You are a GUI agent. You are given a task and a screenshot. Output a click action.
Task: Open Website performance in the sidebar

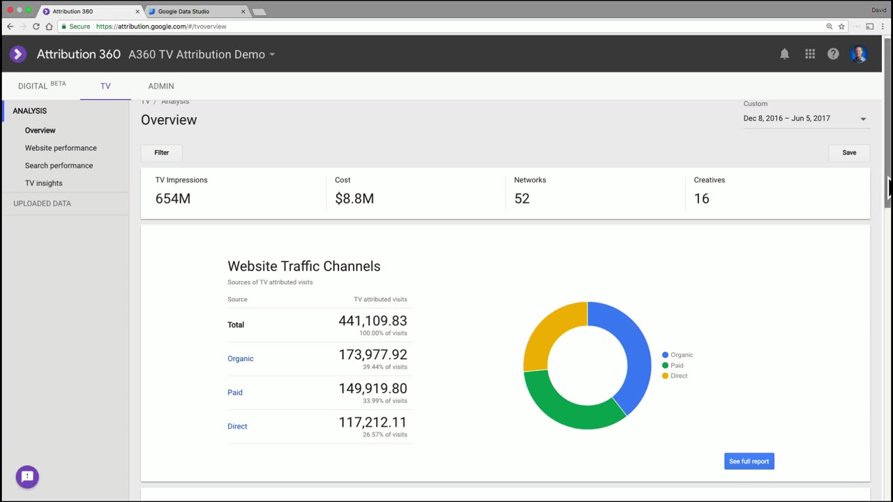coord(61,148)
